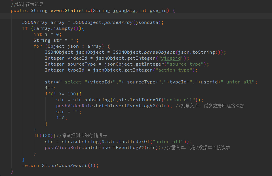Click the "action_type" string literal
The image size is (272, 176).
[174, 70]
